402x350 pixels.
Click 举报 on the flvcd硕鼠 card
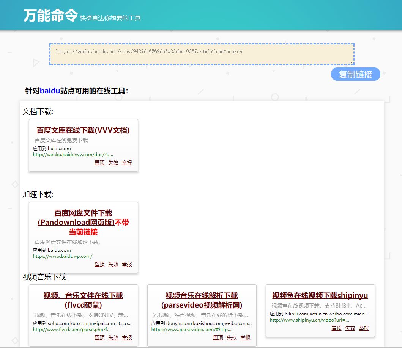[x=127, y=338]
